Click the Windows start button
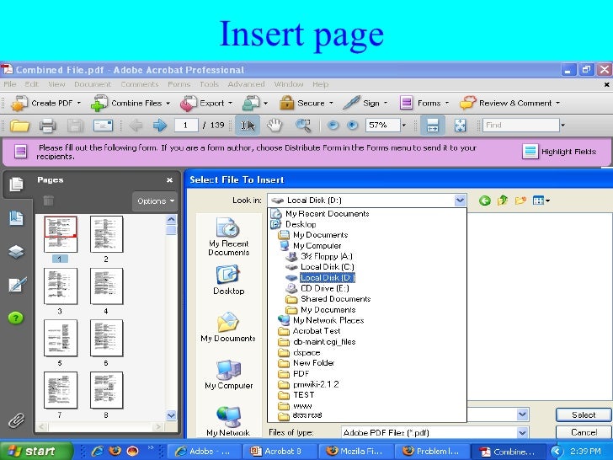 point(36,451)
